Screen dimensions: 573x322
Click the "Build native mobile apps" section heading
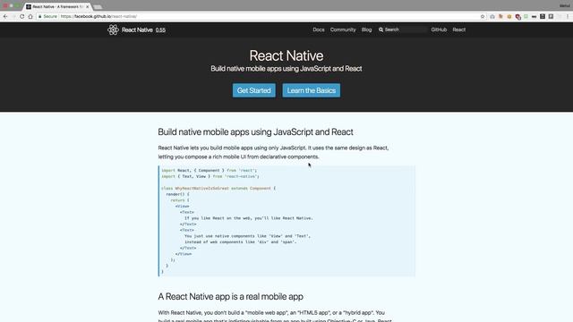tap(255, 131)
